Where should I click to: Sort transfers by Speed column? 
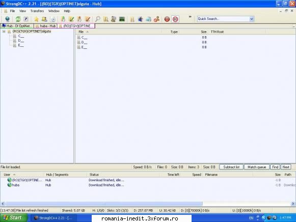click(191, 175)
